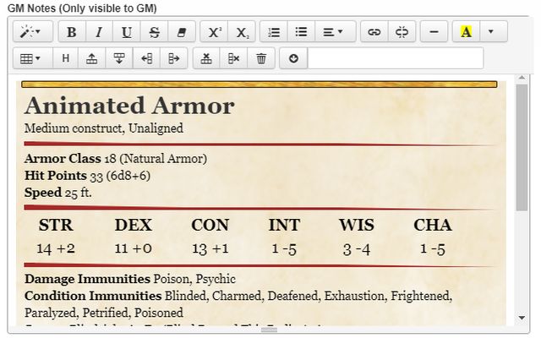The width and height of the screenshot is (541, 338).
Task: Insert a hyperlink with link icon
Action: tap(374, 32)
